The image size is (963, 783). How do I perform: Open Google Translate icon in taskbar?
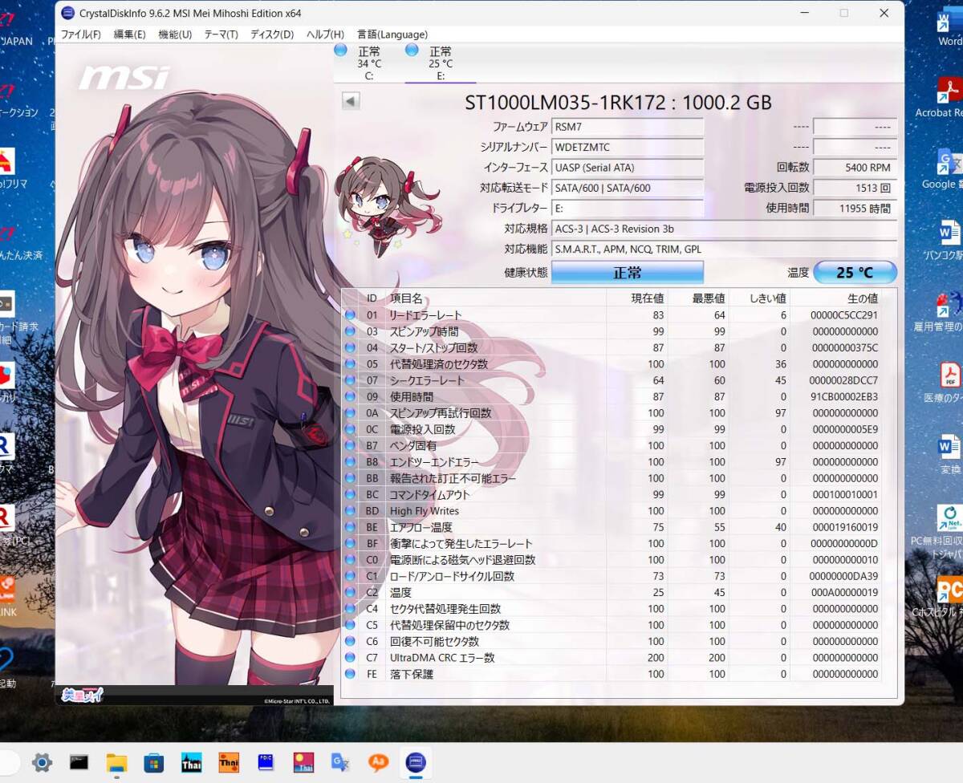pos(340,762)
